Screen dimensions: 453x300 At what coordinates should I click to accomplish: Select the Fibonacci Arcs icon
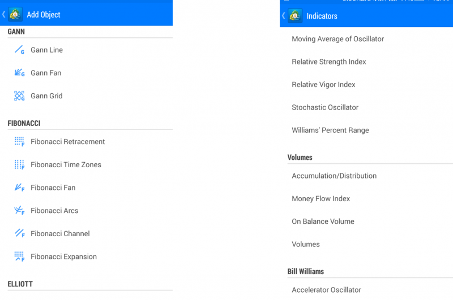click(x=19, y=210)
